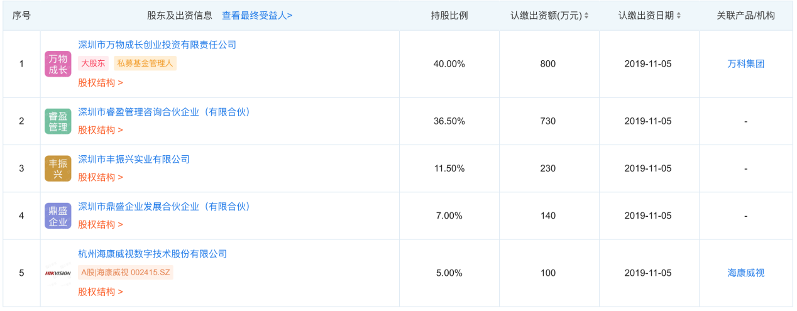Click the A股 海康威视 002415.SZ tag
Screen dimensions: 797x311
tap(126, 273)
